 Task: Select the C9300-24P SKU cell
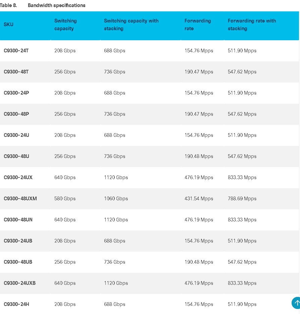coord(16,93)
